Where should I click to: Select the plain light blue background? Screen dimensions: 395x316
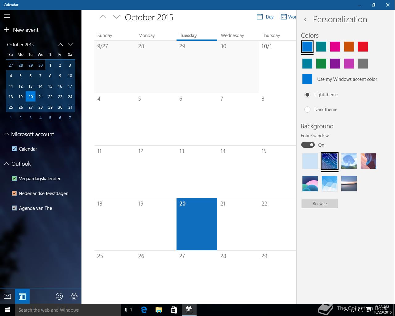(310, 161)
